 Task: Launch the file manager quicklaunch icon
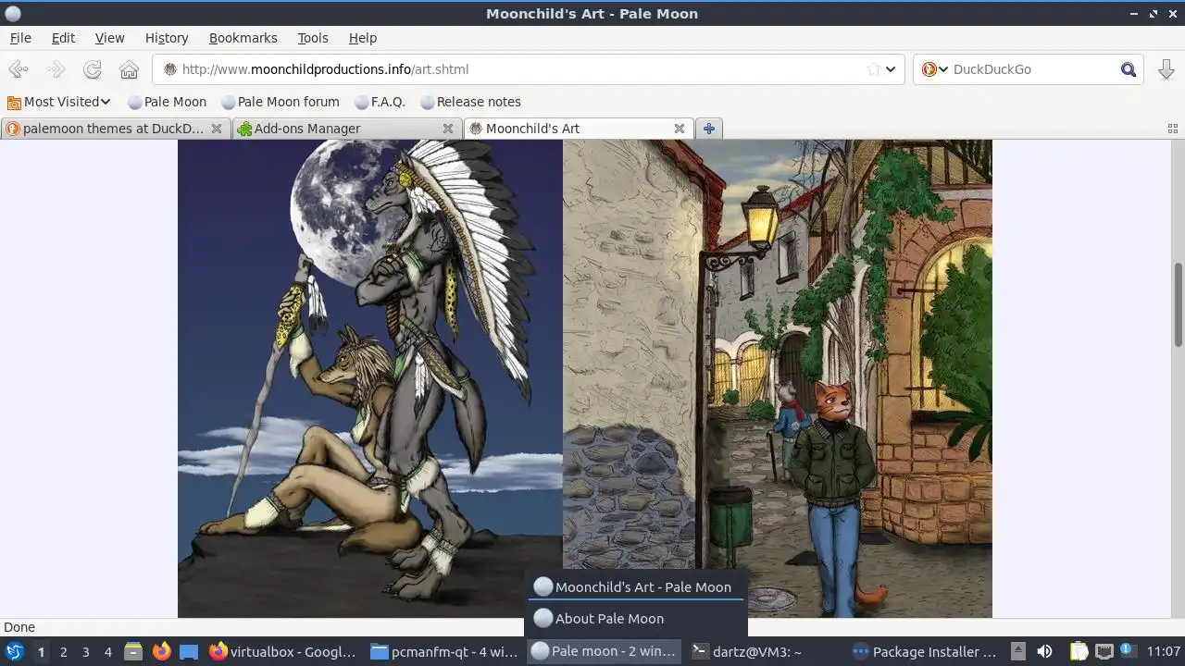pyautogui.click(x=132, y=651)
